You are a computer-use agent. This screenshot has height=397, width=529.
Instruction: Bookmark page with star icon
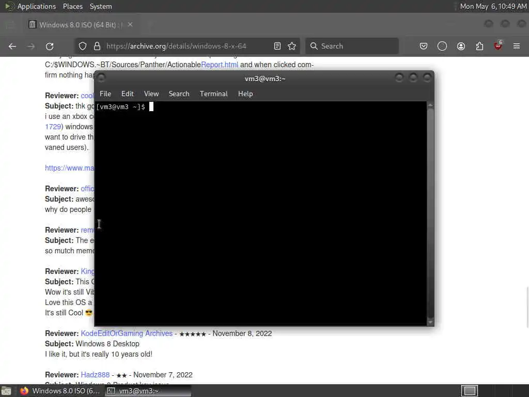click(x=292, y=46)
